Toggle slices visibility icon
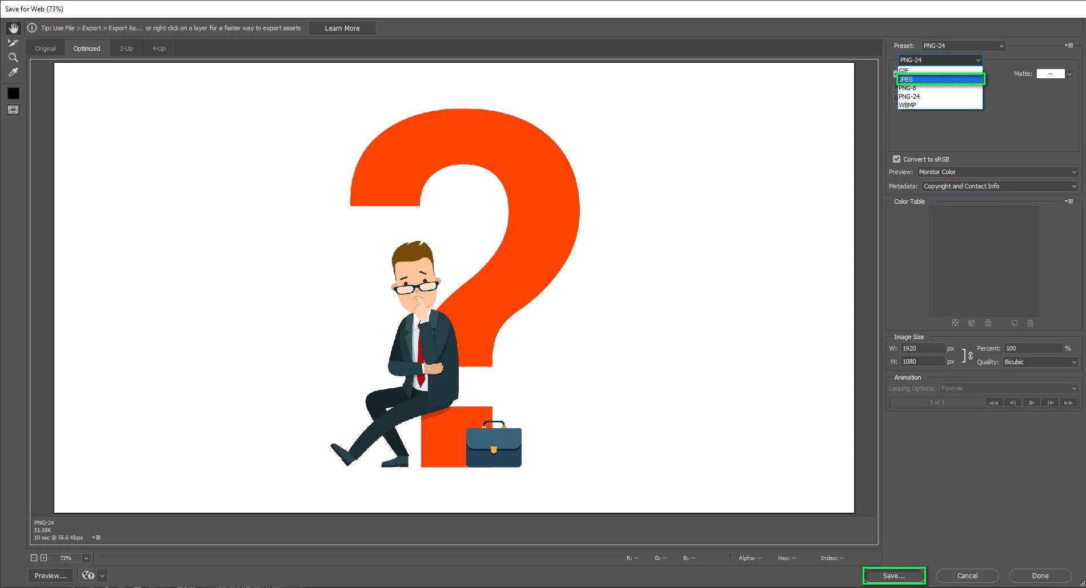 tap(13, 110)
